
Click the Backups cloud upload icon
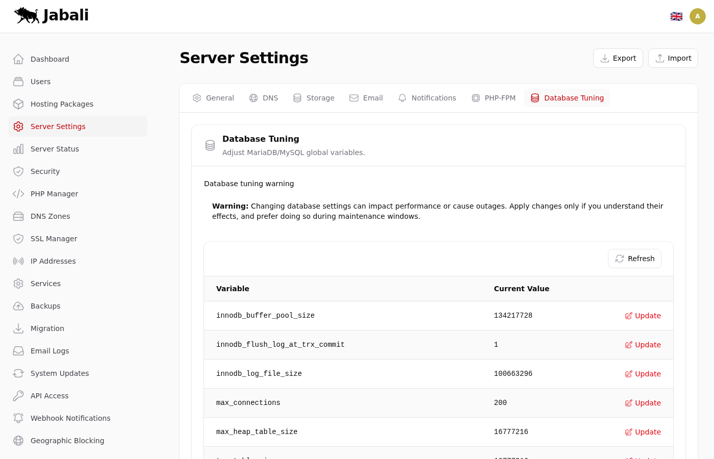click(x=18, y=306)
